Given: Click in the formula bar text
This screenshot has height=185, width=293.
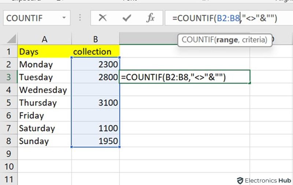Looking at the screenshot, I should pos(227,18).
